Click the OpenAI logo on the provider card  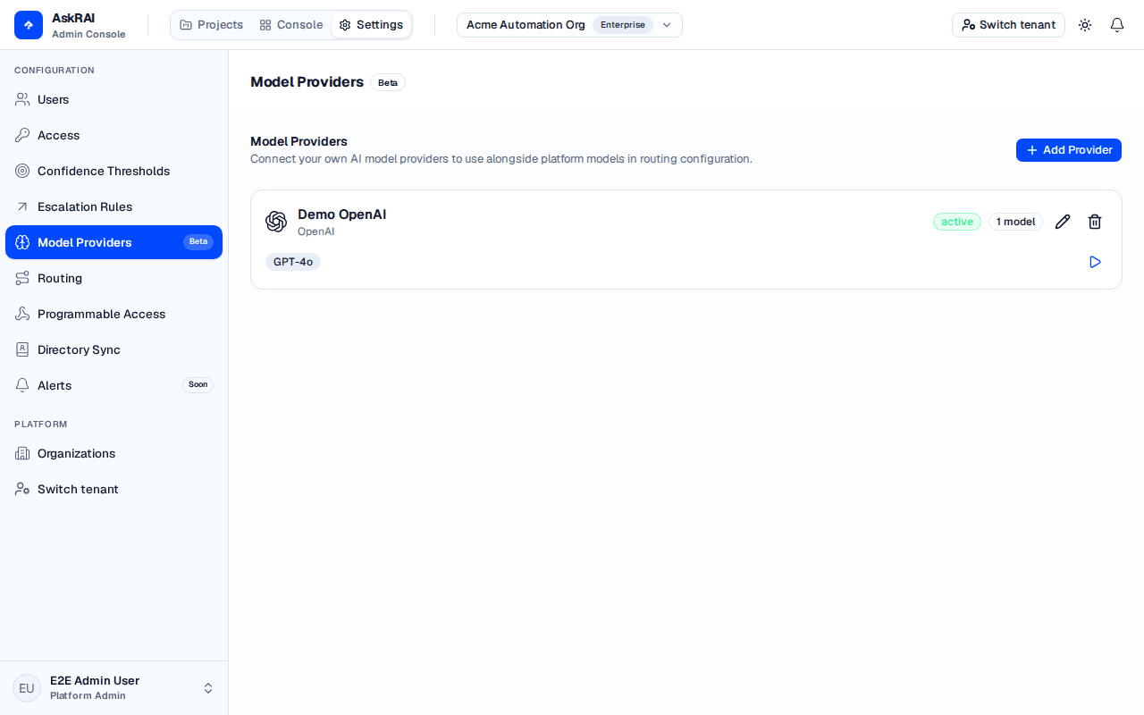(x=276, y=222)
